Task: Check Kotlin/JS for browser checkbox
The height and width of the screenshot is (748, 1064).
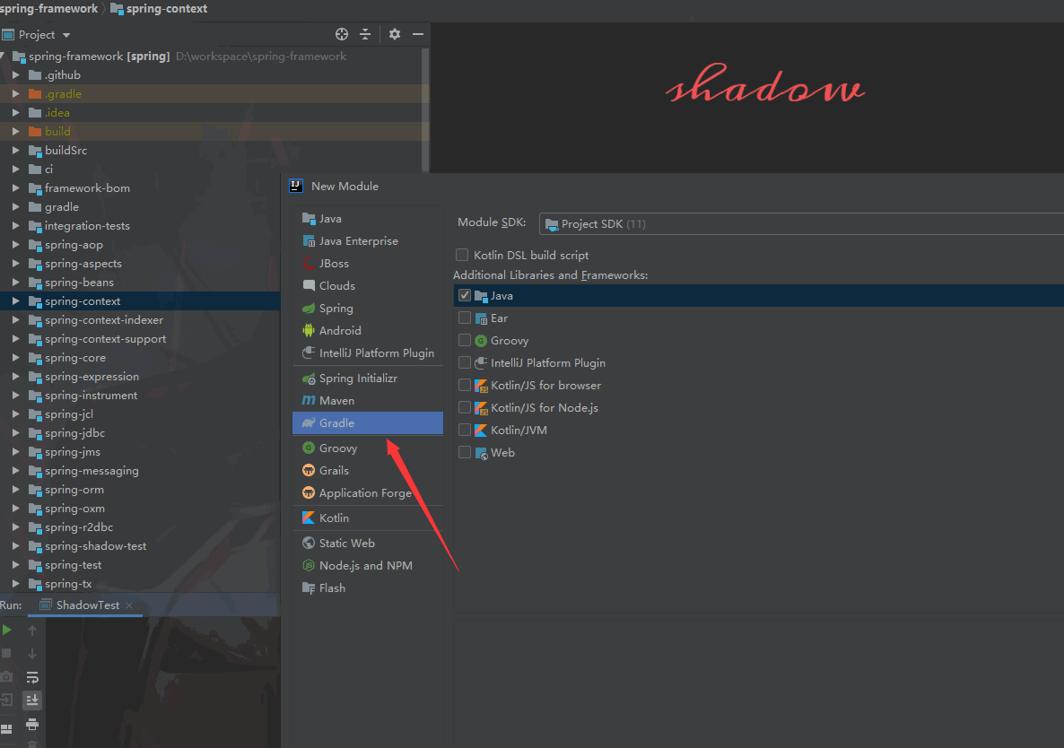Action: pyautogui.click(x=465, y=385)
